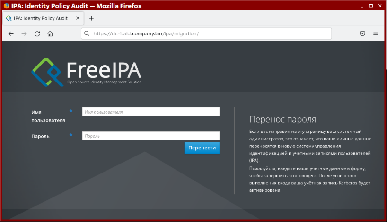Focus the address bar showing dc-1.ald.company.lan
Image resolution: width=387 pixels, height=222 pixels.
(x=208, y=34)
